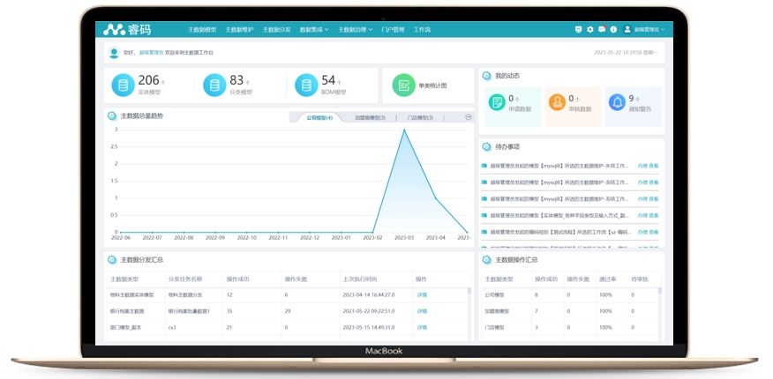The height and width of the screenshot is (379, 773).
Task: Open the 门户管理 menu item
Action: pos(393,30)
